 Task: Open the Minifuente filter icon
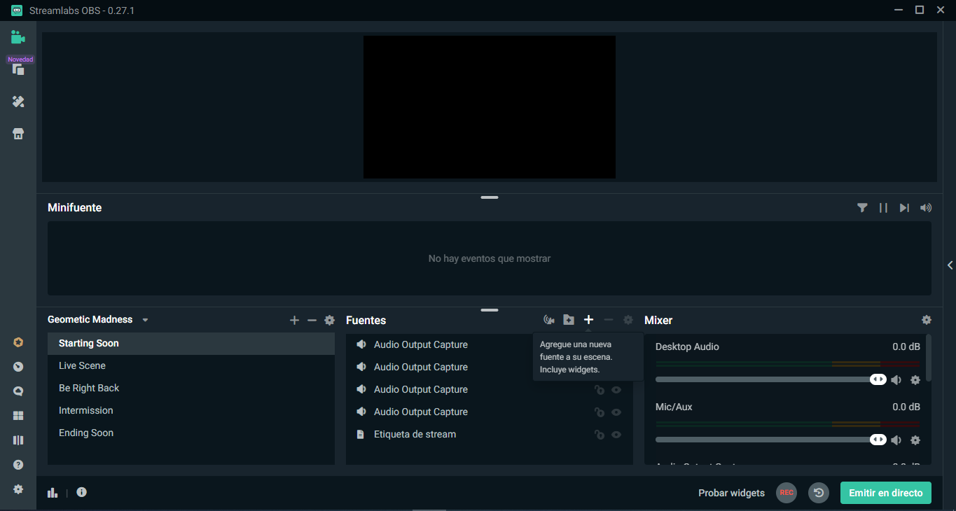click(862, 208)
